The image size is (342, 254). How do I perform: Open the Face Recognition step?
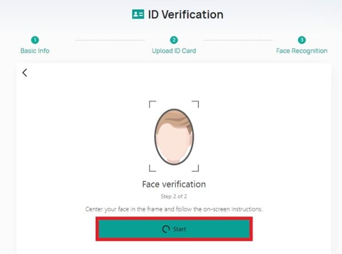(x=302, y=51)
